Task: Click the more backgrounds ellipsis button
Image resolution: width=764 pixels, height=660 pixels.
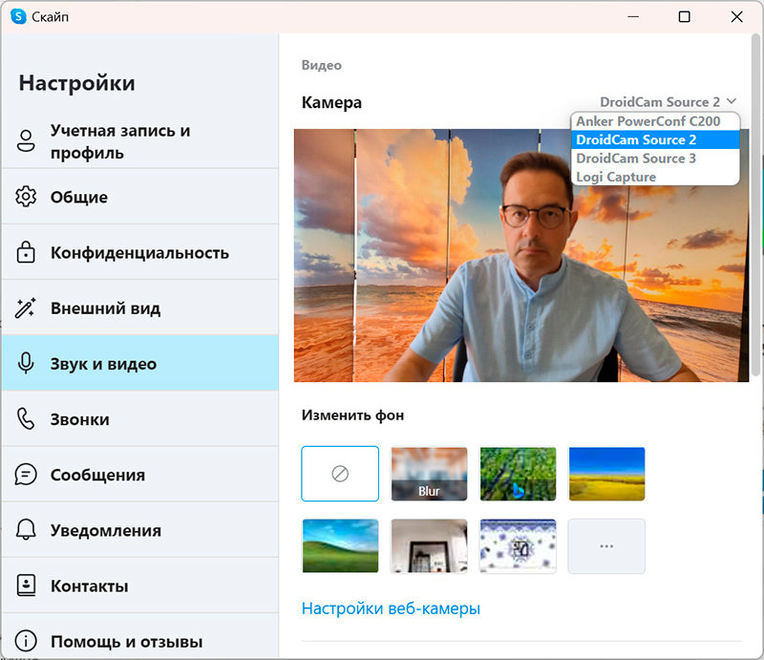Action: [606, 546]
